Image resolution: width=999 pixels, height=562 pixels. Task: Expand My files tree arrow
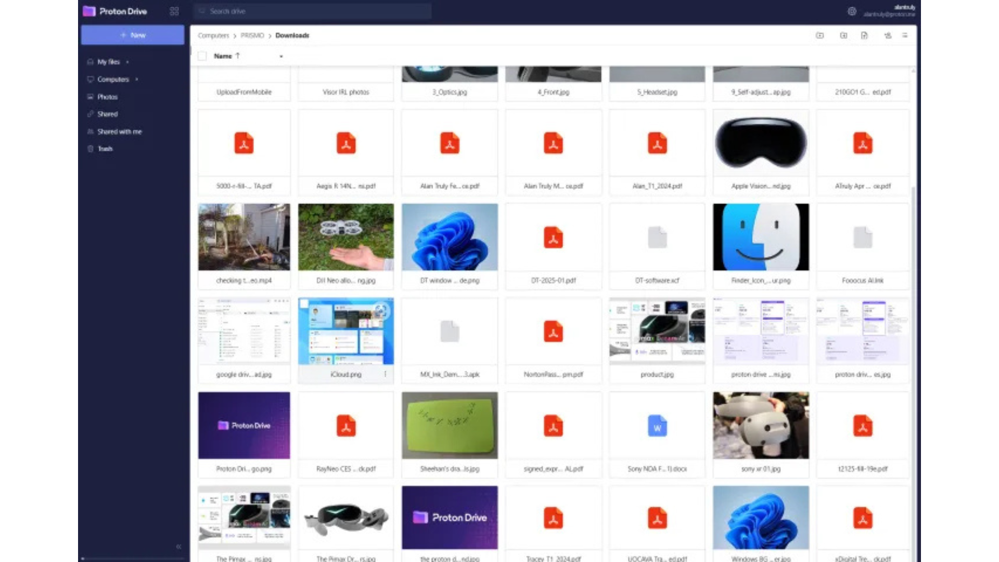127,62
